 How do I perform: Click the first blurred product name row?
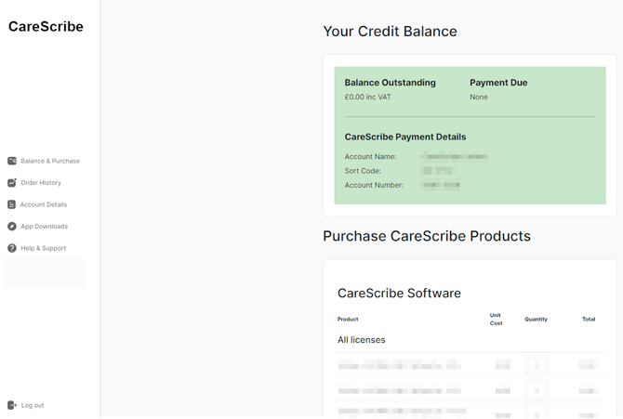pyautogui.click(x=399, y=365)
